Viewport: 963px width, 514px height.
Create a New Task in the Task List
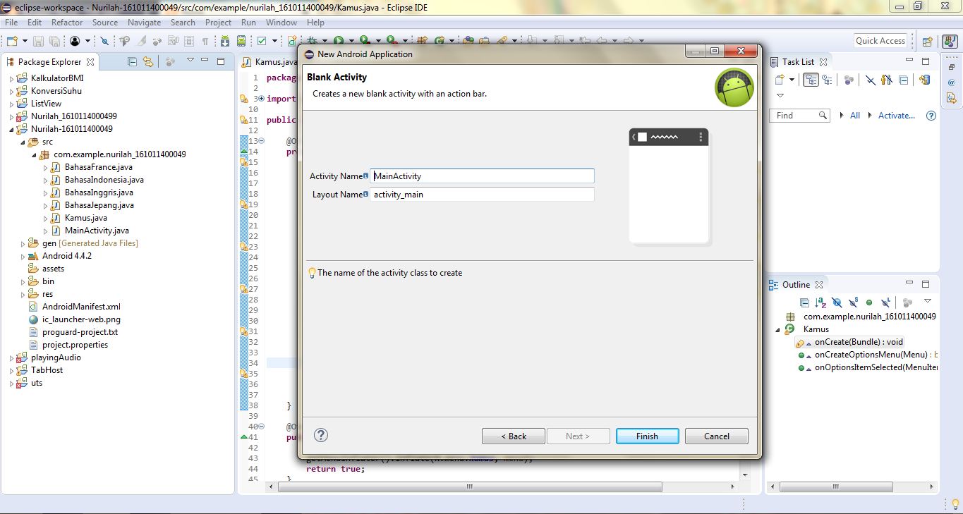(779, 80)
